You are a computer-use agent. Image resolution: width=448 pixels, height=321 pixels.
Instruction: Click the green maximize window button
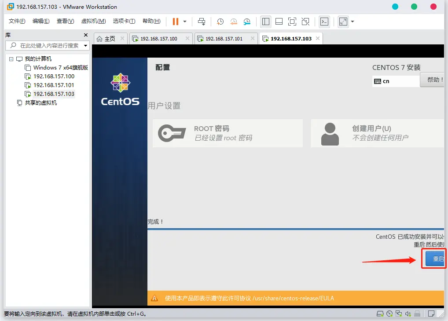414,7
